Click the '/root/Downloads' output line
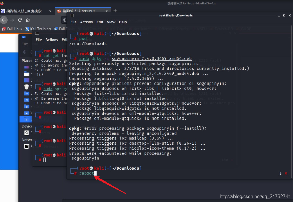 (x=88, y=44)
